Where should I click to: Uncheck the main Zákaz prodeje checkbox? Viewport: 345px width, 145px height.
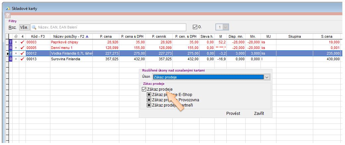[144, 89]
